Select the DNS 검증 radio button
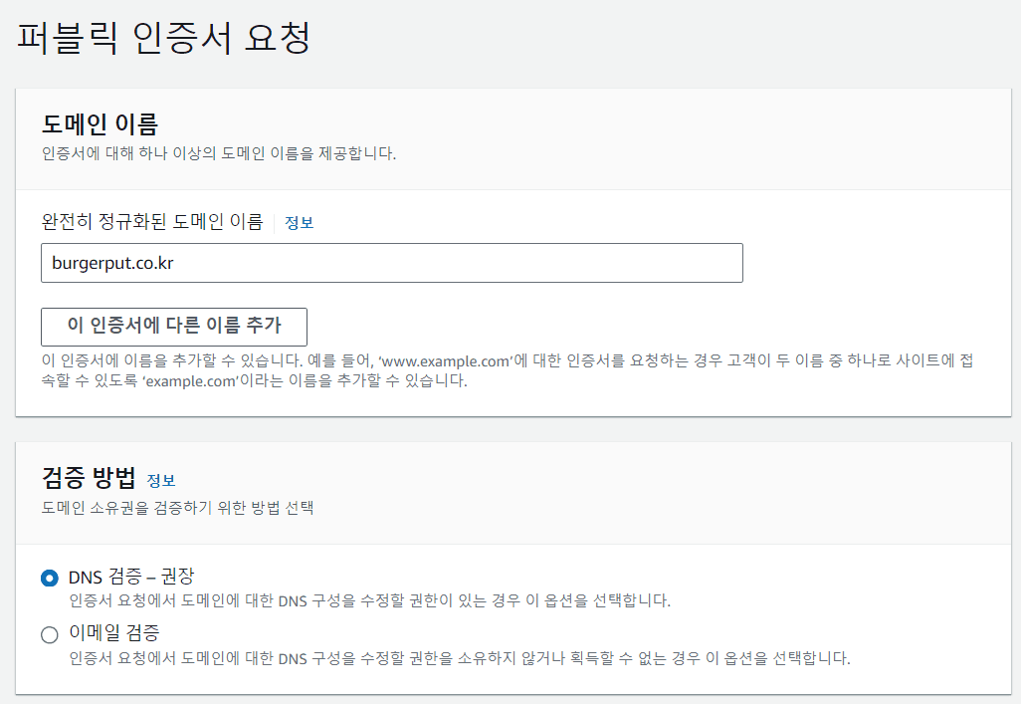The height and width of the screenshot is (704, 1021). tap(50, 578)
